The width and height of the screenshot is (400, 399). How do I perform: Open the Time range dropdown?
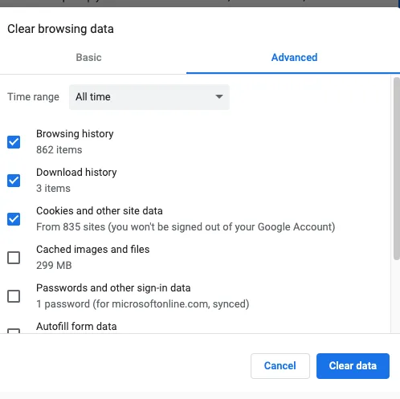(149, 97)
